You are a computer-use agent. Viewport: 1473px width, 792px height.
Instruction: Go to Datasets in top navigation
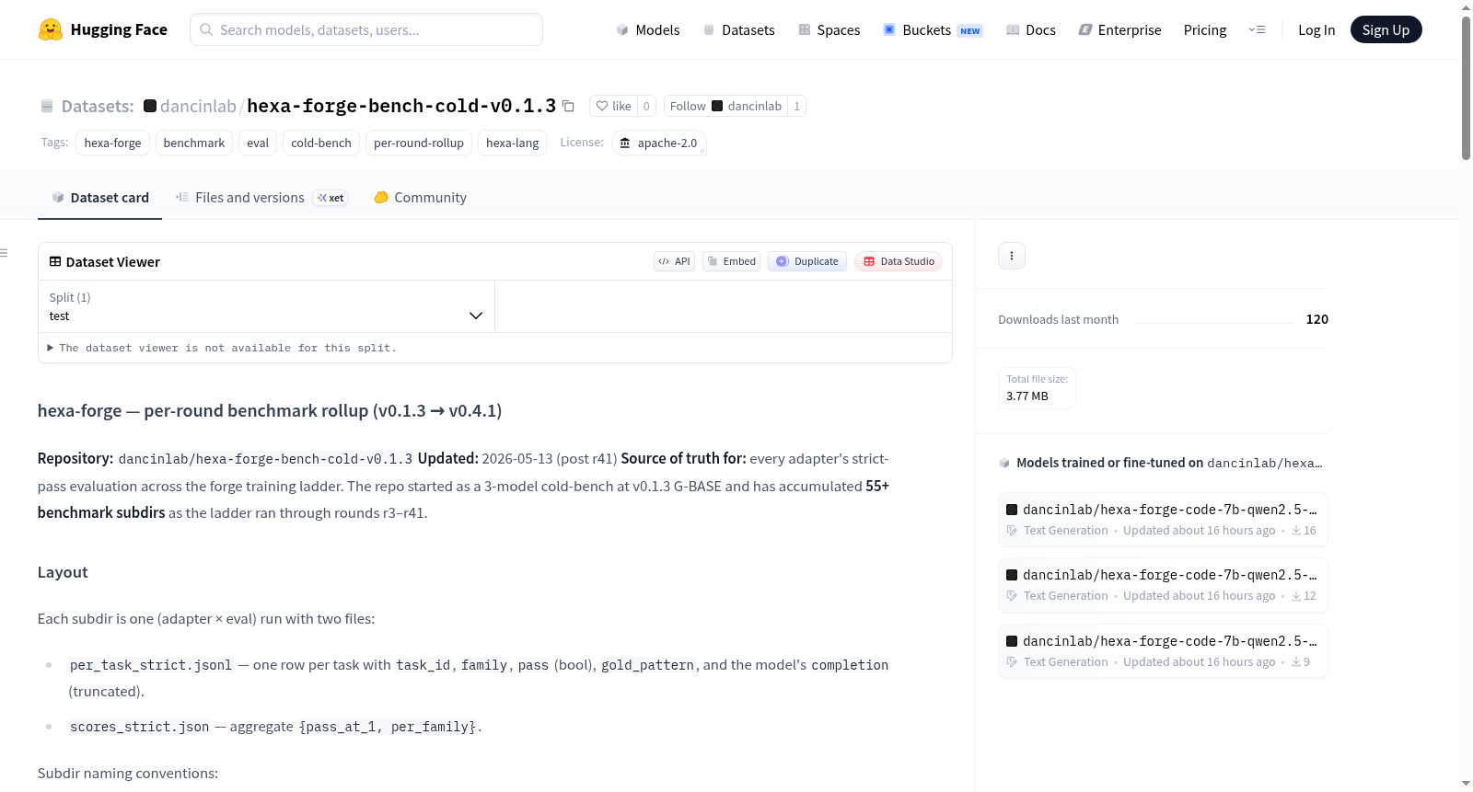738,30
